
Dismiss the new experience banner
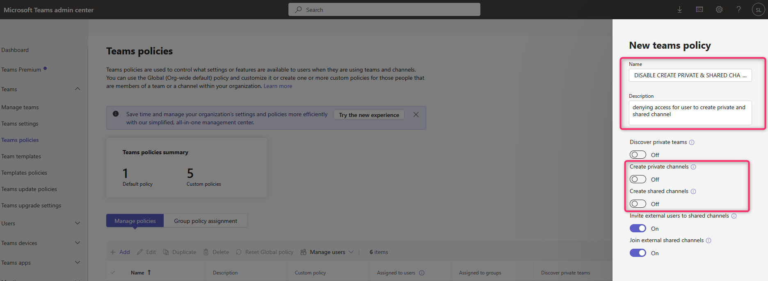(416, 115)
